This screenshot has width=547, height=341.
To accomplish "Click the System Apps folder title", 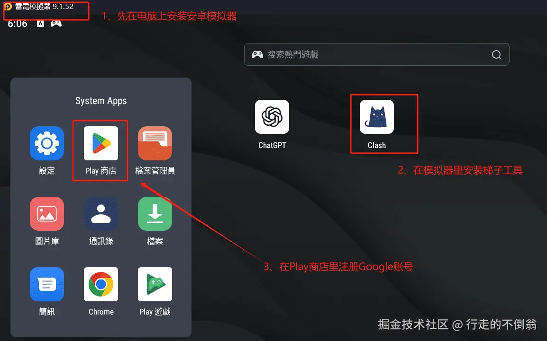I will pyautogui.click(x=100, y=100).
